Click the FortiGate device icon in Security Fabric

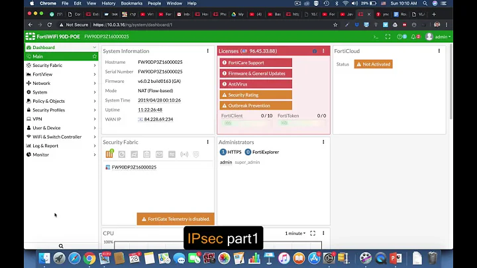[109, 154]
